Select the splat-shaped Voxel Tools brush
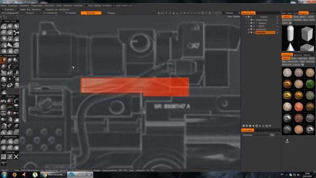Screen dimensions: 316x178 (x=16, y=32)
